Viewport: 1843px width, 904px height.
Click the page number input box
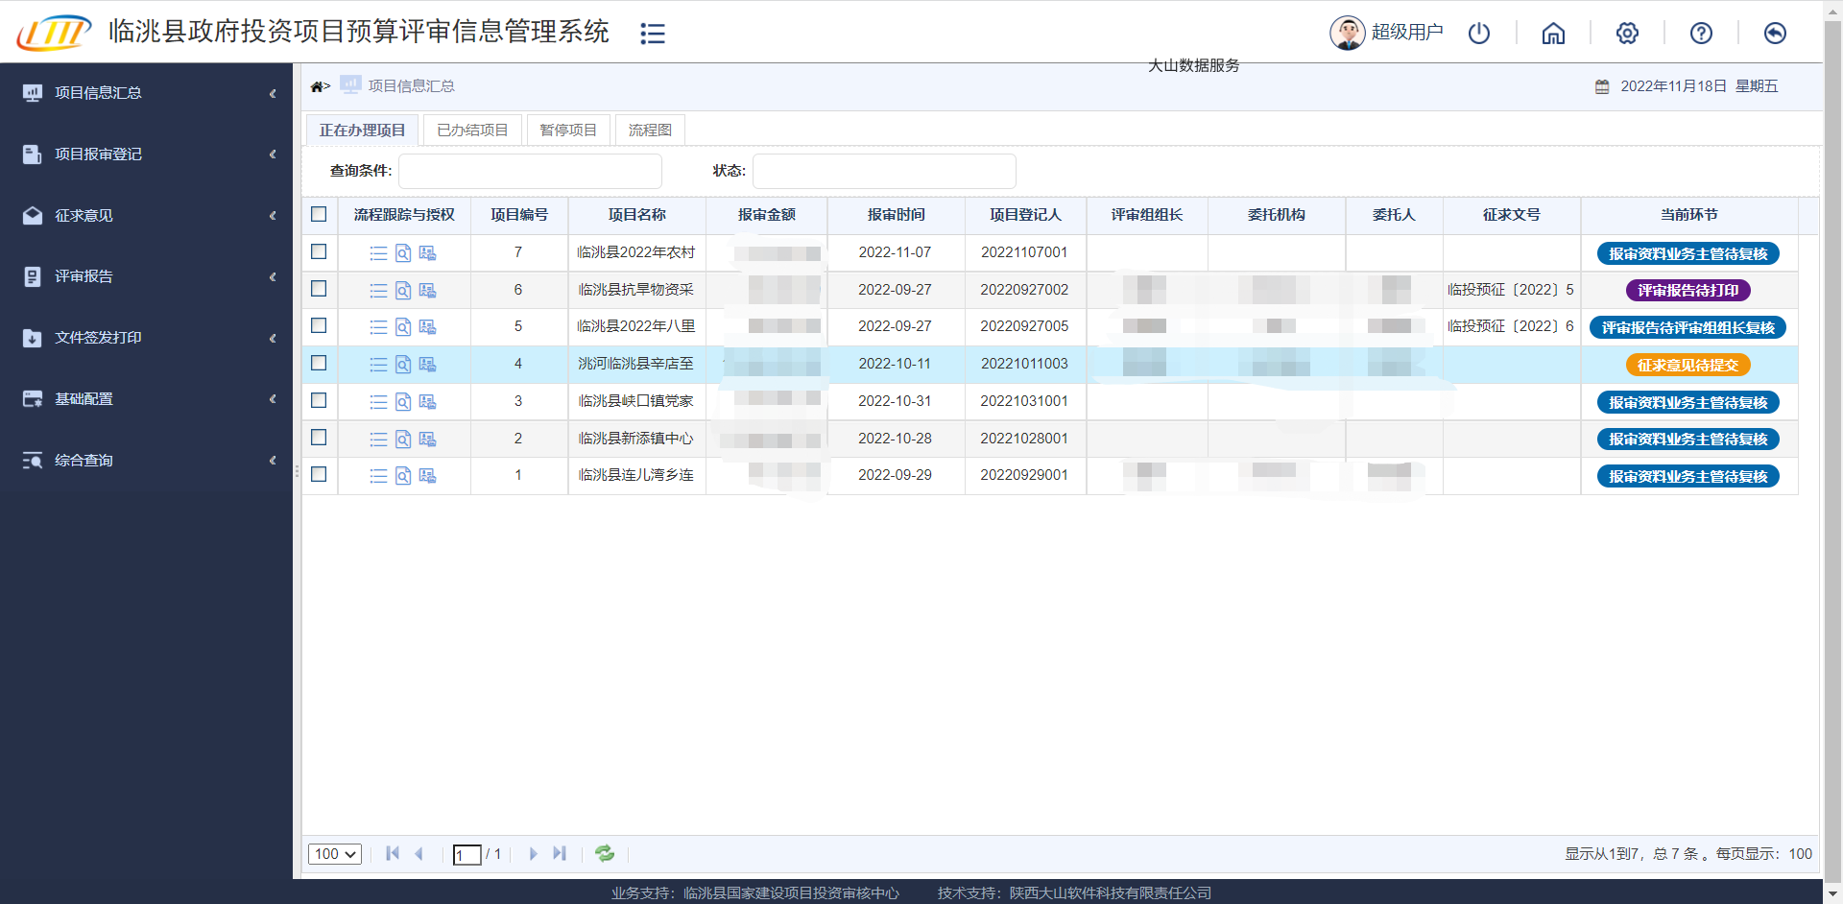(x=467, y=854)
